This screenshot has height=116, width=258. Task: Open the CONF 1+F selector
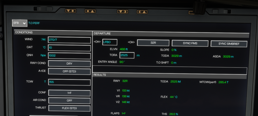69,93
